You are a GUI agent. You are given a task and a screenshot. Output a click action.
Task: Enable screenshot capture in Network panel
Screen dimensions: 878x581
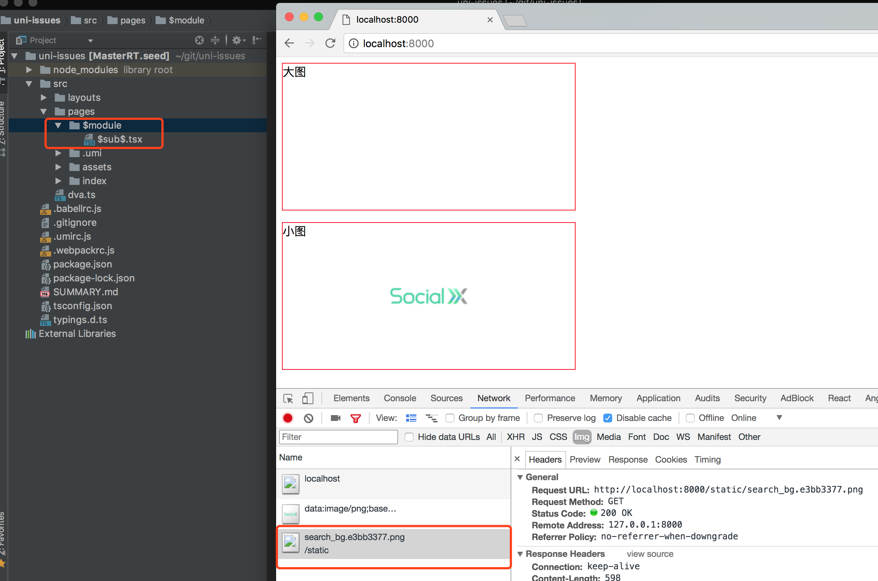coord(335,418)
